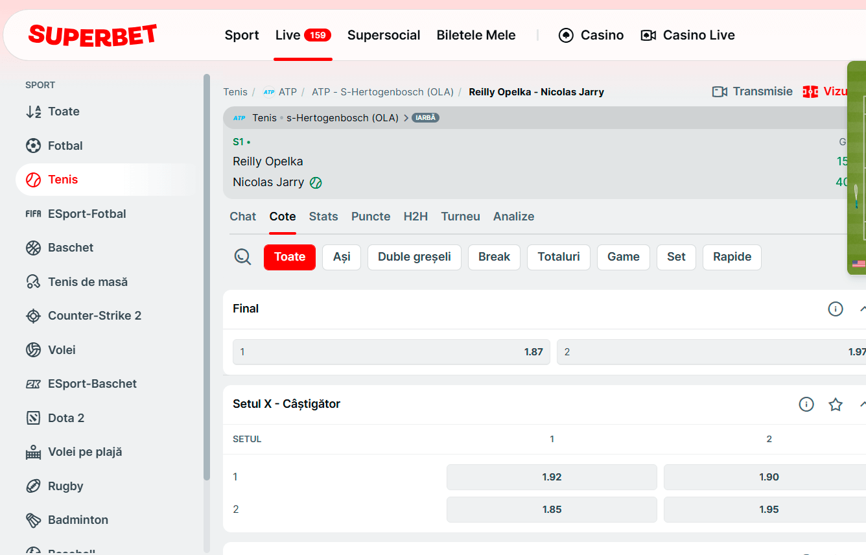Open the Live top menu
This screenshot has height=555, width=866.
(x=288, y=35)
